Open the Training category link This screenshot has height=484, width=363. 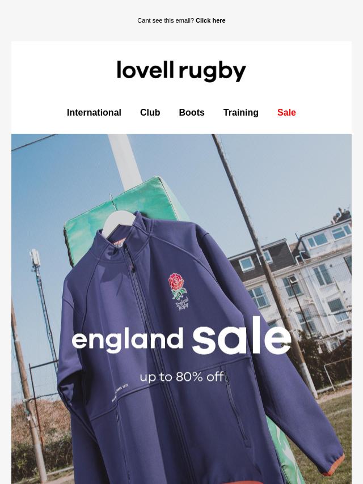[x=240, y=112]
